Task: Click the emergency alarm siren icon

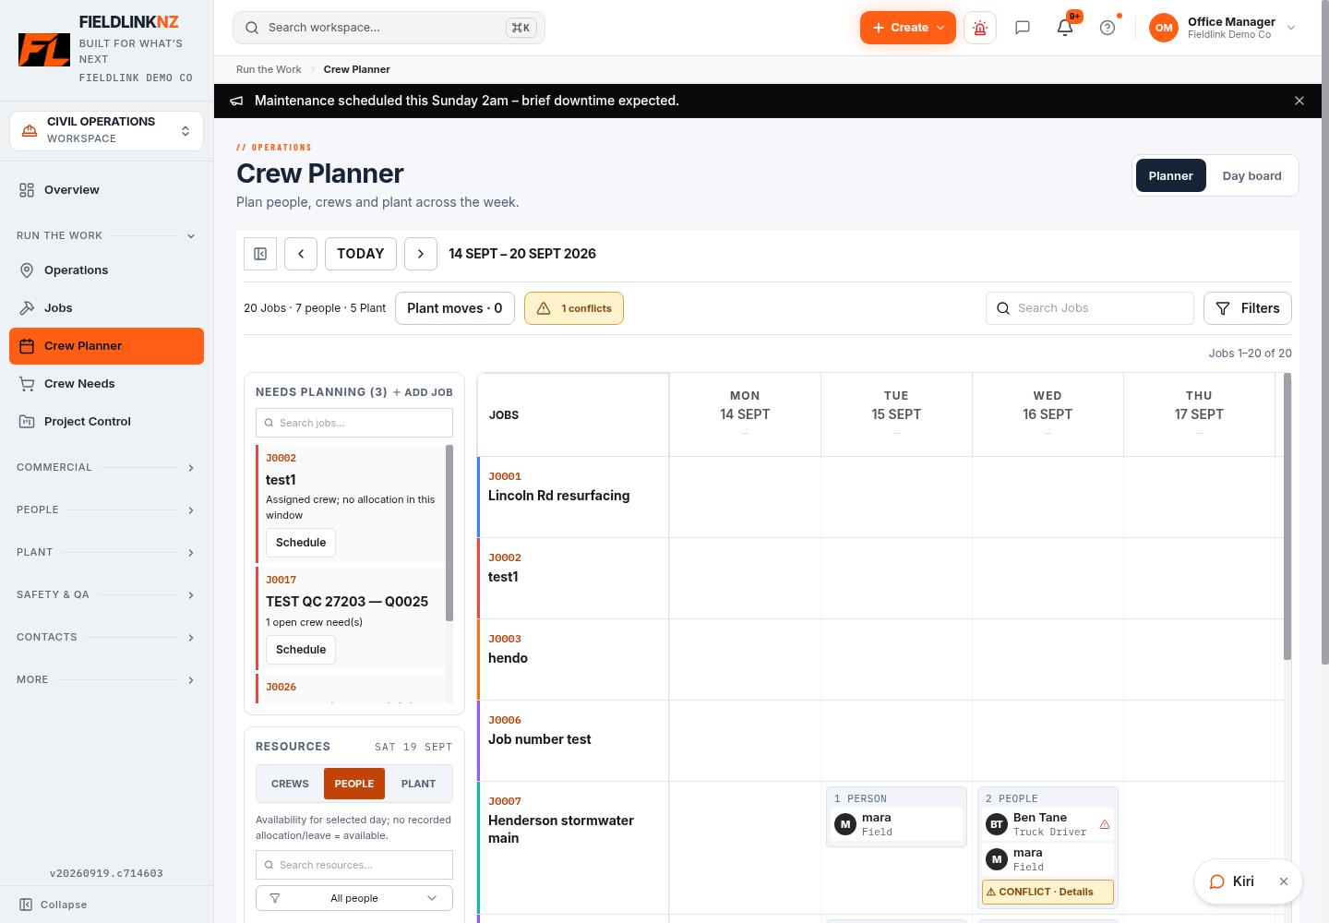Action: [980, 28]
